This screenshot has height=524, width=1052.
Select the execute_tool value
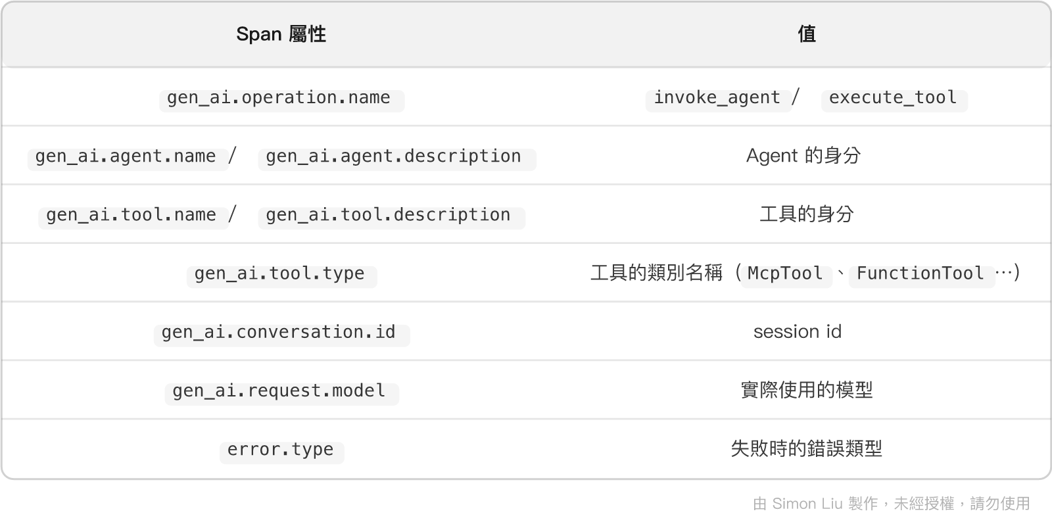[894, 98]
